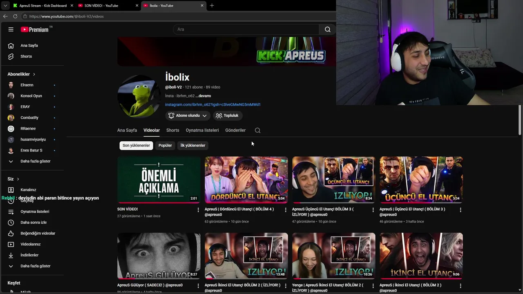The image size is (523, 294).
Task: Close the İbolix YouTube browser tab
Action: coord(202,5)
